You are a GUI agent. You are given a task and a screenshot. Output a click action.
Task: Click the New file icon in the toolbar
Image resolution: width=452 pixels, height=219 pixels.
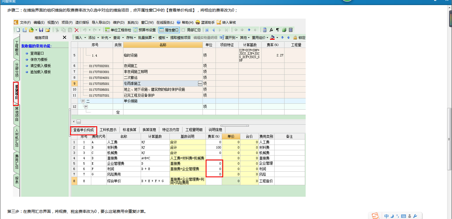click(18, 30)
